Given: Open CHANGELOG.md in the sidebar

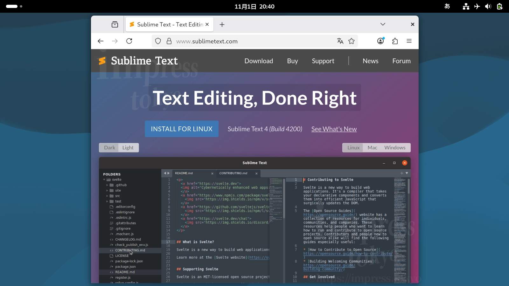Looking at the screenshot, I should pyautogui.click(x=128, y=239).
